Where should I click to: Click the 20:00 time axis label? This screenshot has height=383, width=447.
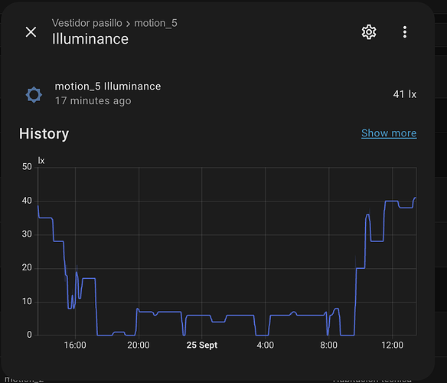click(139, 345)
